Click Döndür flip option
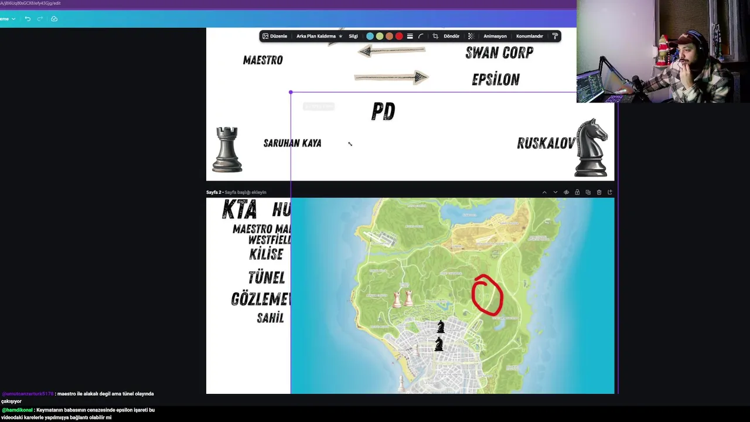 [x=452, y=36]
